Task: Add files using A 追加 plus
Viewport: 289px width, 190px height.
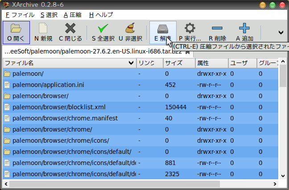Action: click(x=244, y=33)
